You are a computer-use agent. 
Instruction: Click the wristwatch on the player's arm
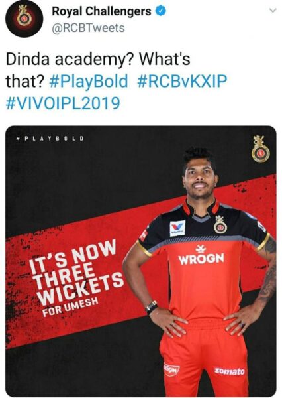click(x=152, y=307)
